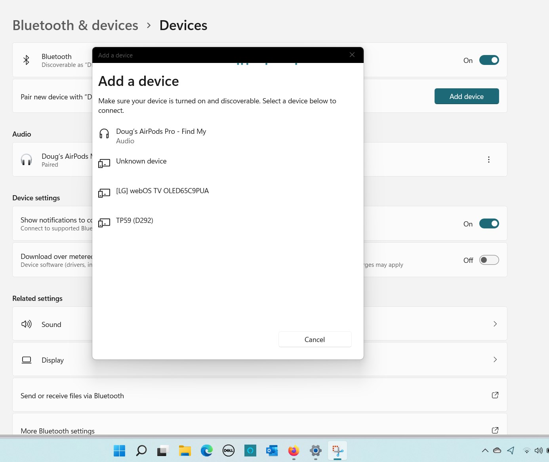Select Unknown device entry
Viewport: 549px width, 462px height.
228,163
